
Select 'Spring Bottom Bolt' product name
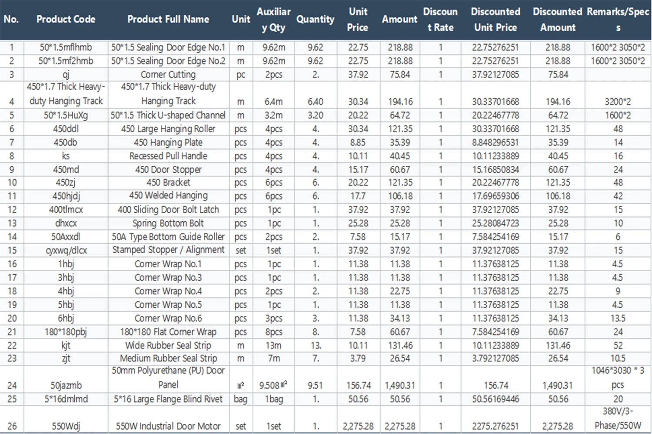[168, 224]
